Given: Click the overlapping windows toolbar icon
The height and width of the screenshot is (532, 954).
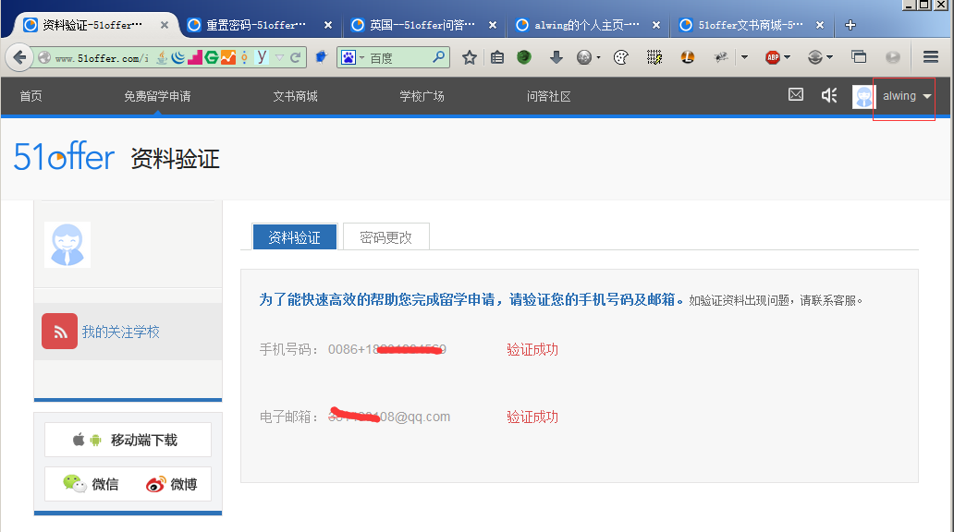Looking at the screenshot, I should click(859, 57).
